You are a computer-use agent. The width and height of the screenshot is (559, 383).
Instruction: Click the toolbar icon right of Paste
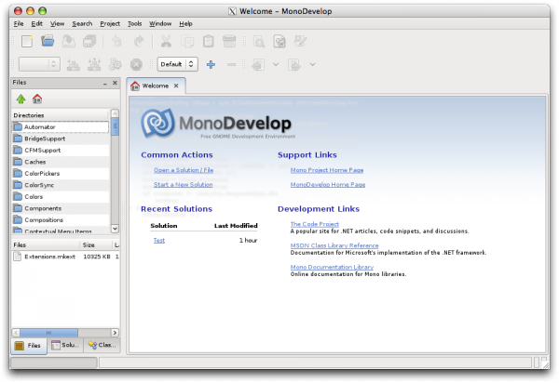(229, 41)
